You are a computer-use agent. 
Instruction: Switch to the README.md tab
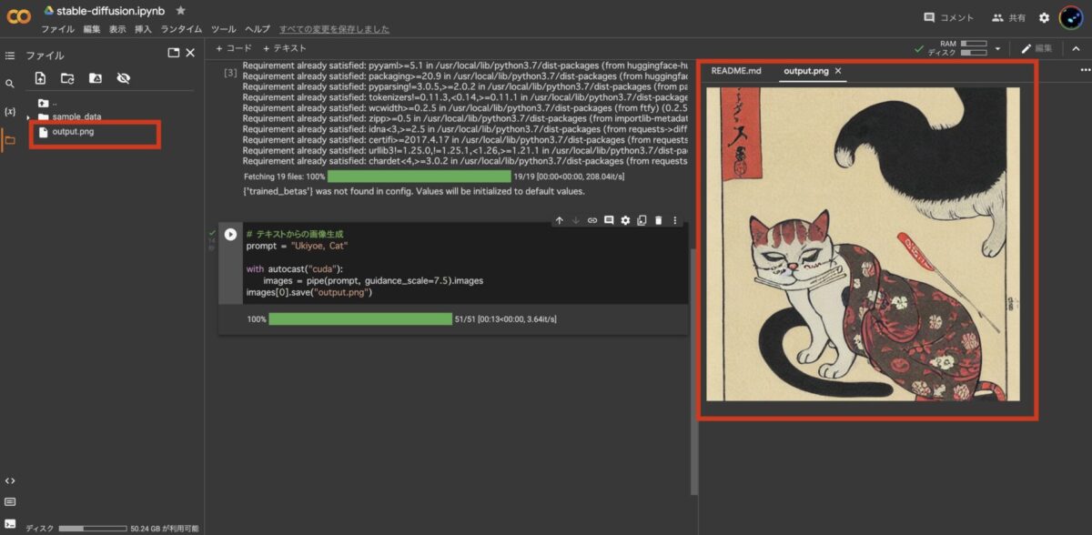tap(735, 71)
